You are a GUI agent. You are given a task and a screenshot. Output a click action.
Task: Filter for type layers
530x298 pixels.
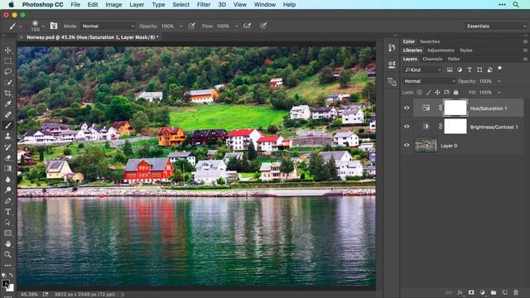(x=470, y=70)
